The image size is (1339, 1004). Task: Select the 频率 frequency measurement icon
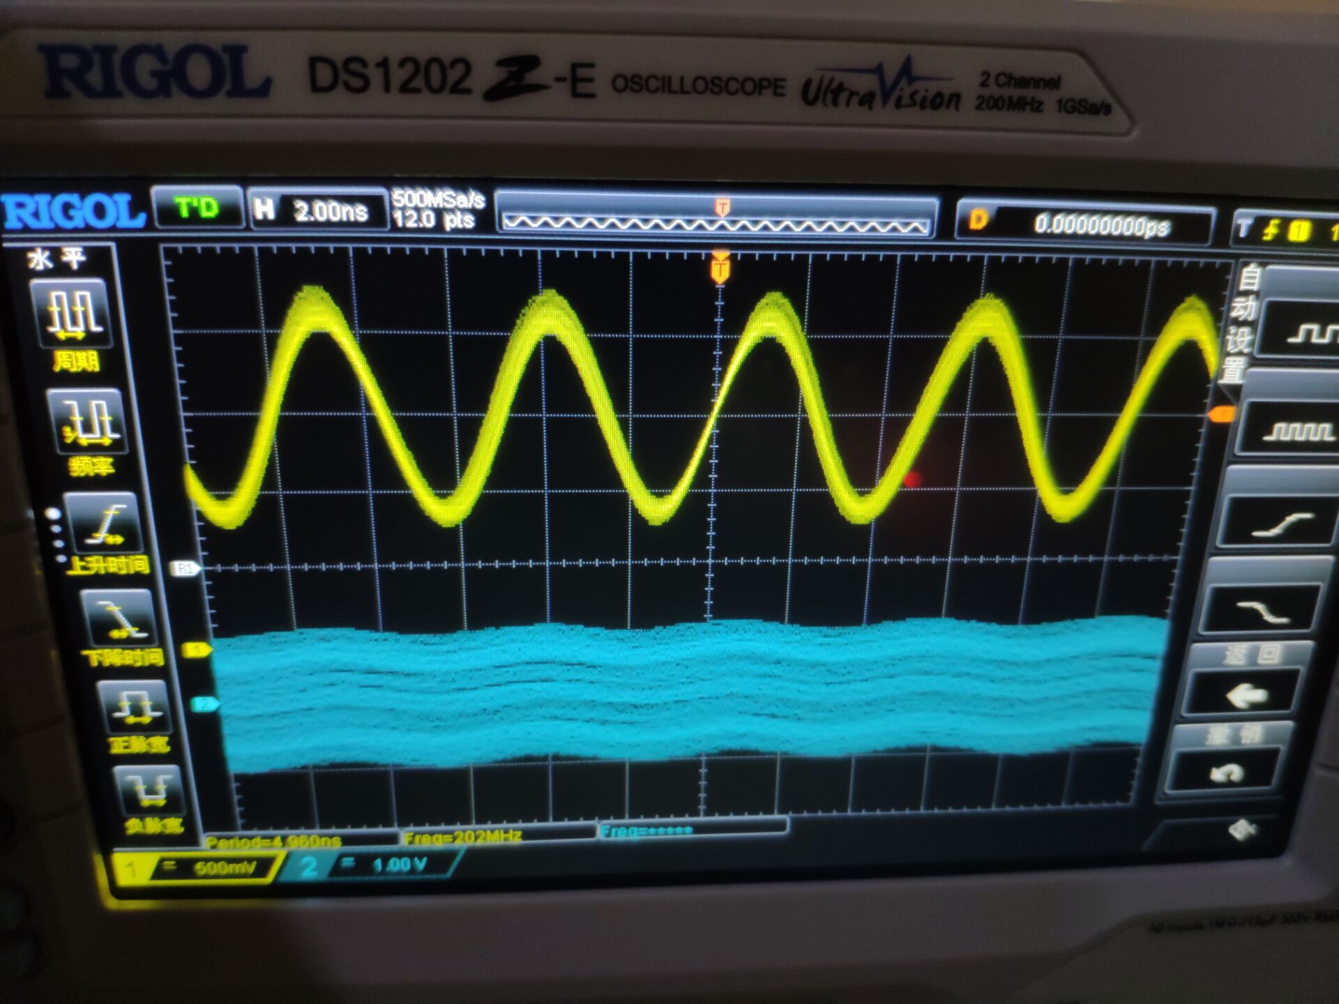(88, 423)
